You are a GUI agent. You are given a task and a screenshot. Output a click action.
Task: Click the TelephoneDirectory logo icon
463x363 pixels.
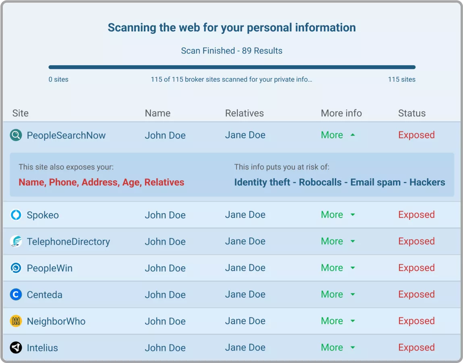tap(16, 241)
